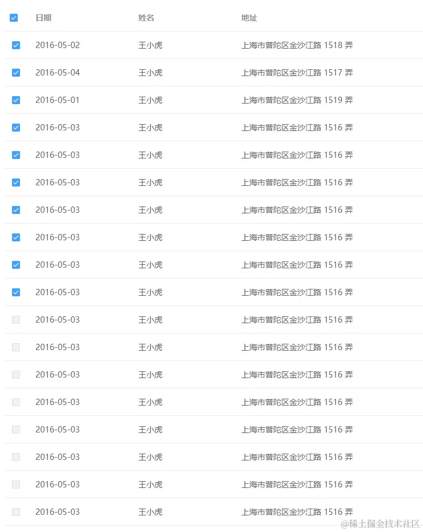Uncheck the last checked row checkbox
Screen dimensions: 423x532
16,292
